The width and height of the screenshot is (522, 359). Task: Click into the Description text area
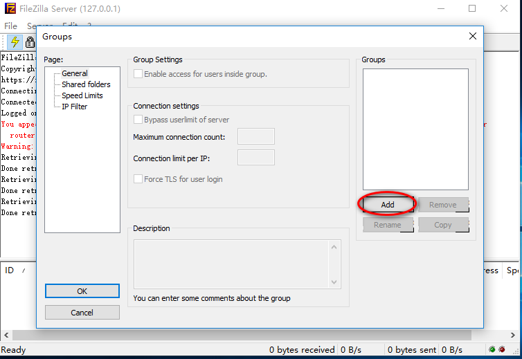pyautogui.click(x=231, y=264)
